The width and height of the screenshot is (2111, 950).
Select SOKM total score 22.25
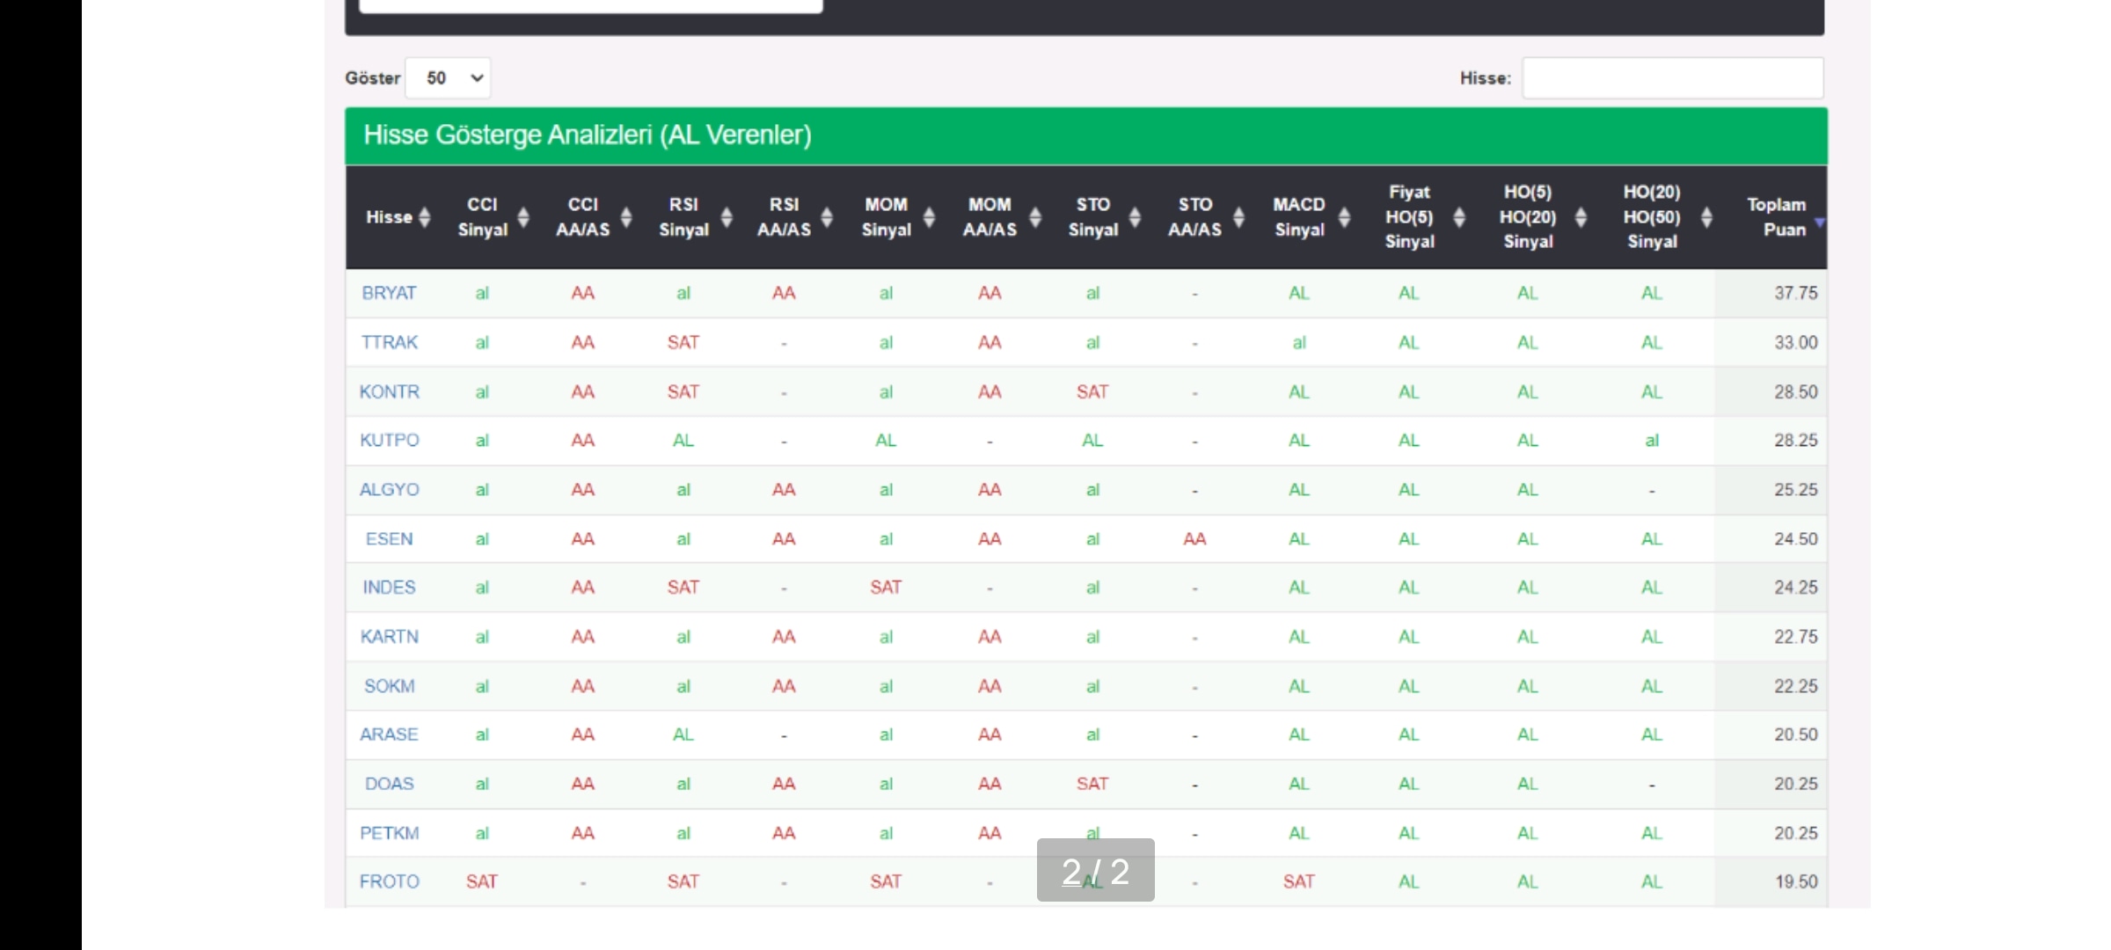[1795, 685]
